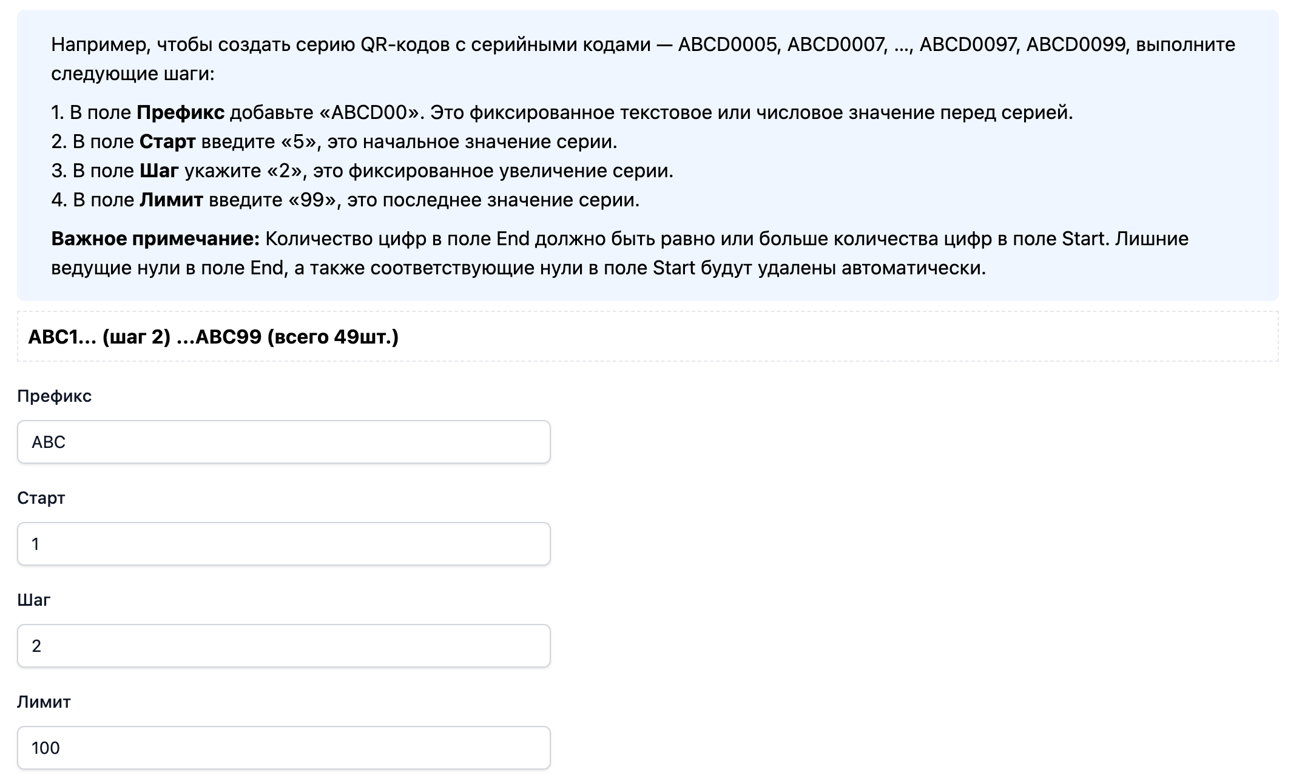Click the ABC1... (шаг 2) series summary
The width and height of the screenshot is (1302, 783).
(x=213, y=337)
